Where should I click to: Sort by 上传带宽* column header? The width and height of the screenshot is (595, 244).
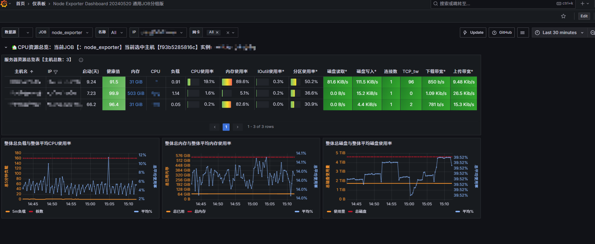tap(463, 72)
